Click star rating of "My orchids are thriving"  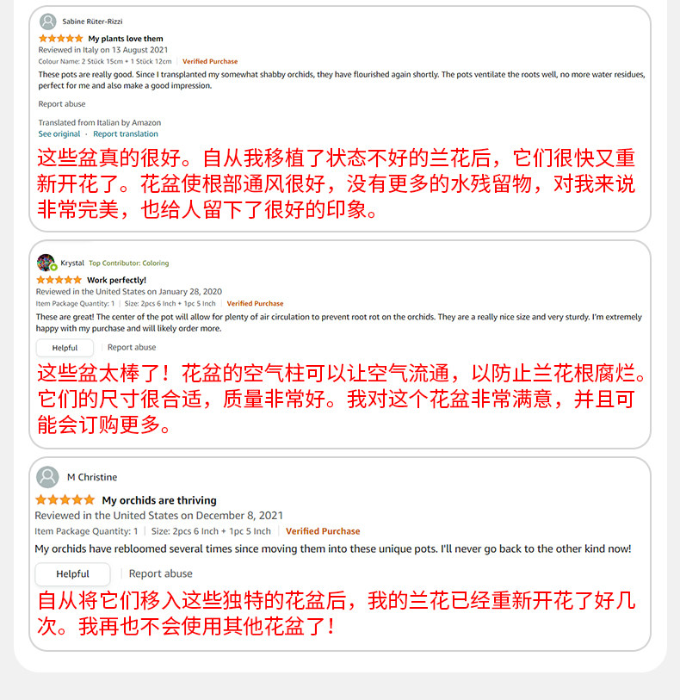click(x=65, y=499)
